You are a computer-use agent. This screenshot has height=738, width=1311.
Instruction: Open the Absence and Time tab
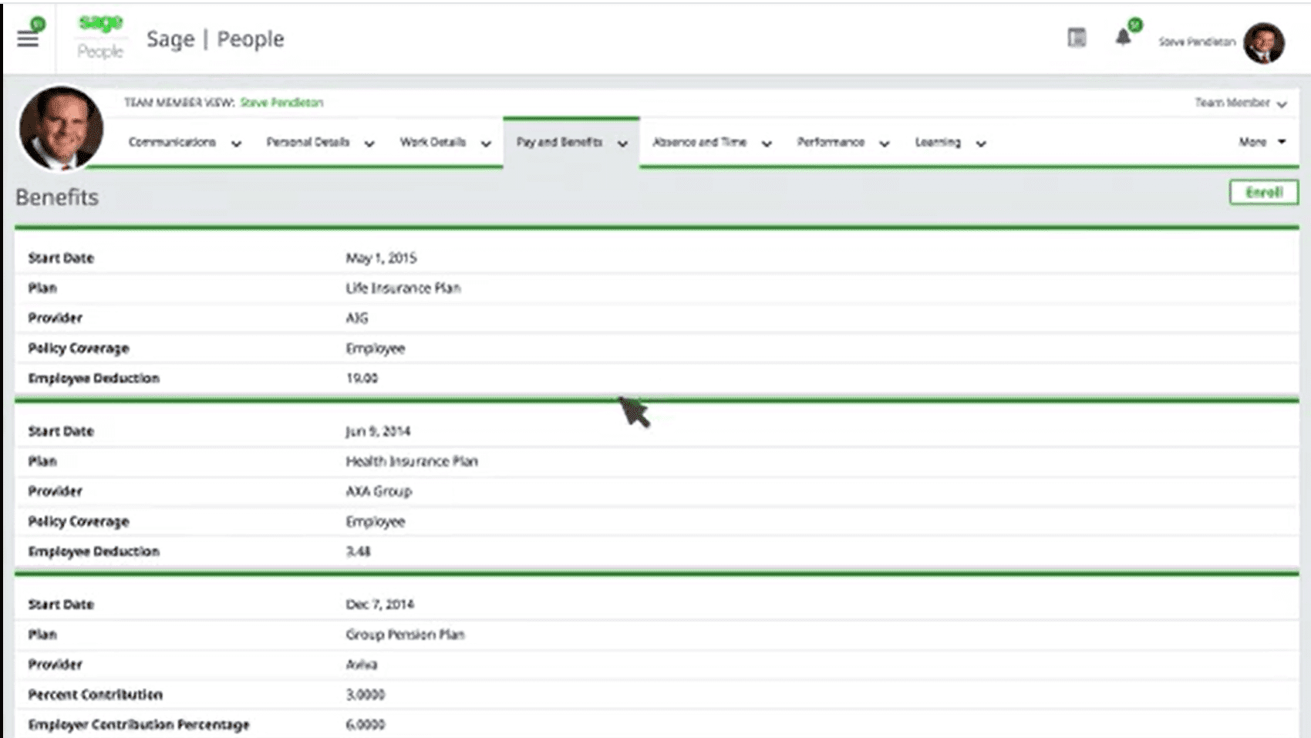point(699,143)
